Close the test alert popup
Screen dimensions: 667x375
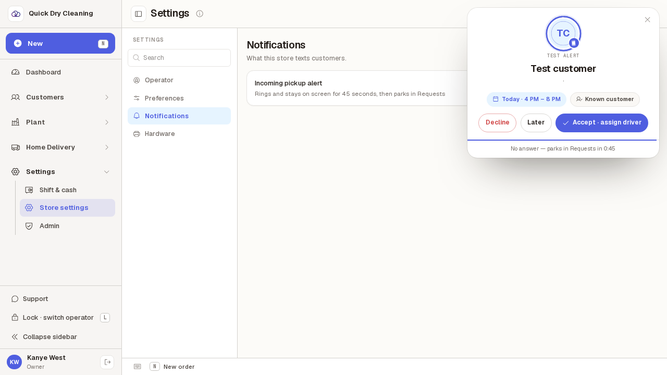[647, 20]
